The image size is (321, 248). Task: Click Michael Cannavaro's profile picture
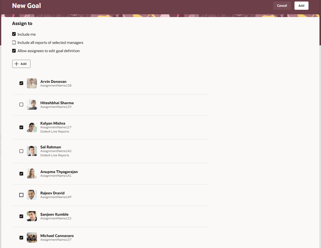click(32, 237)
